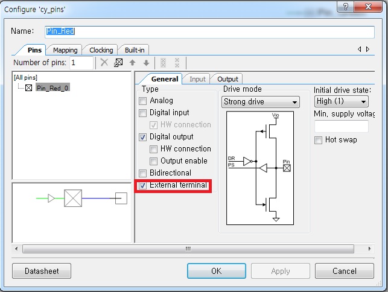388x292 pixels.
Task: Open the Clocking tab
Action: click(x=101, y=50)
